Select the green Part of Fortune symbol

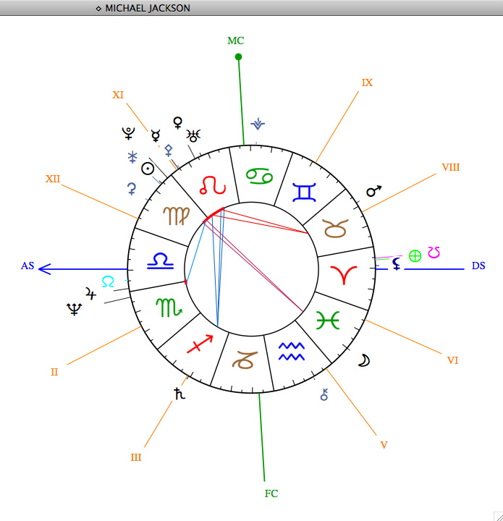[415, 256]
